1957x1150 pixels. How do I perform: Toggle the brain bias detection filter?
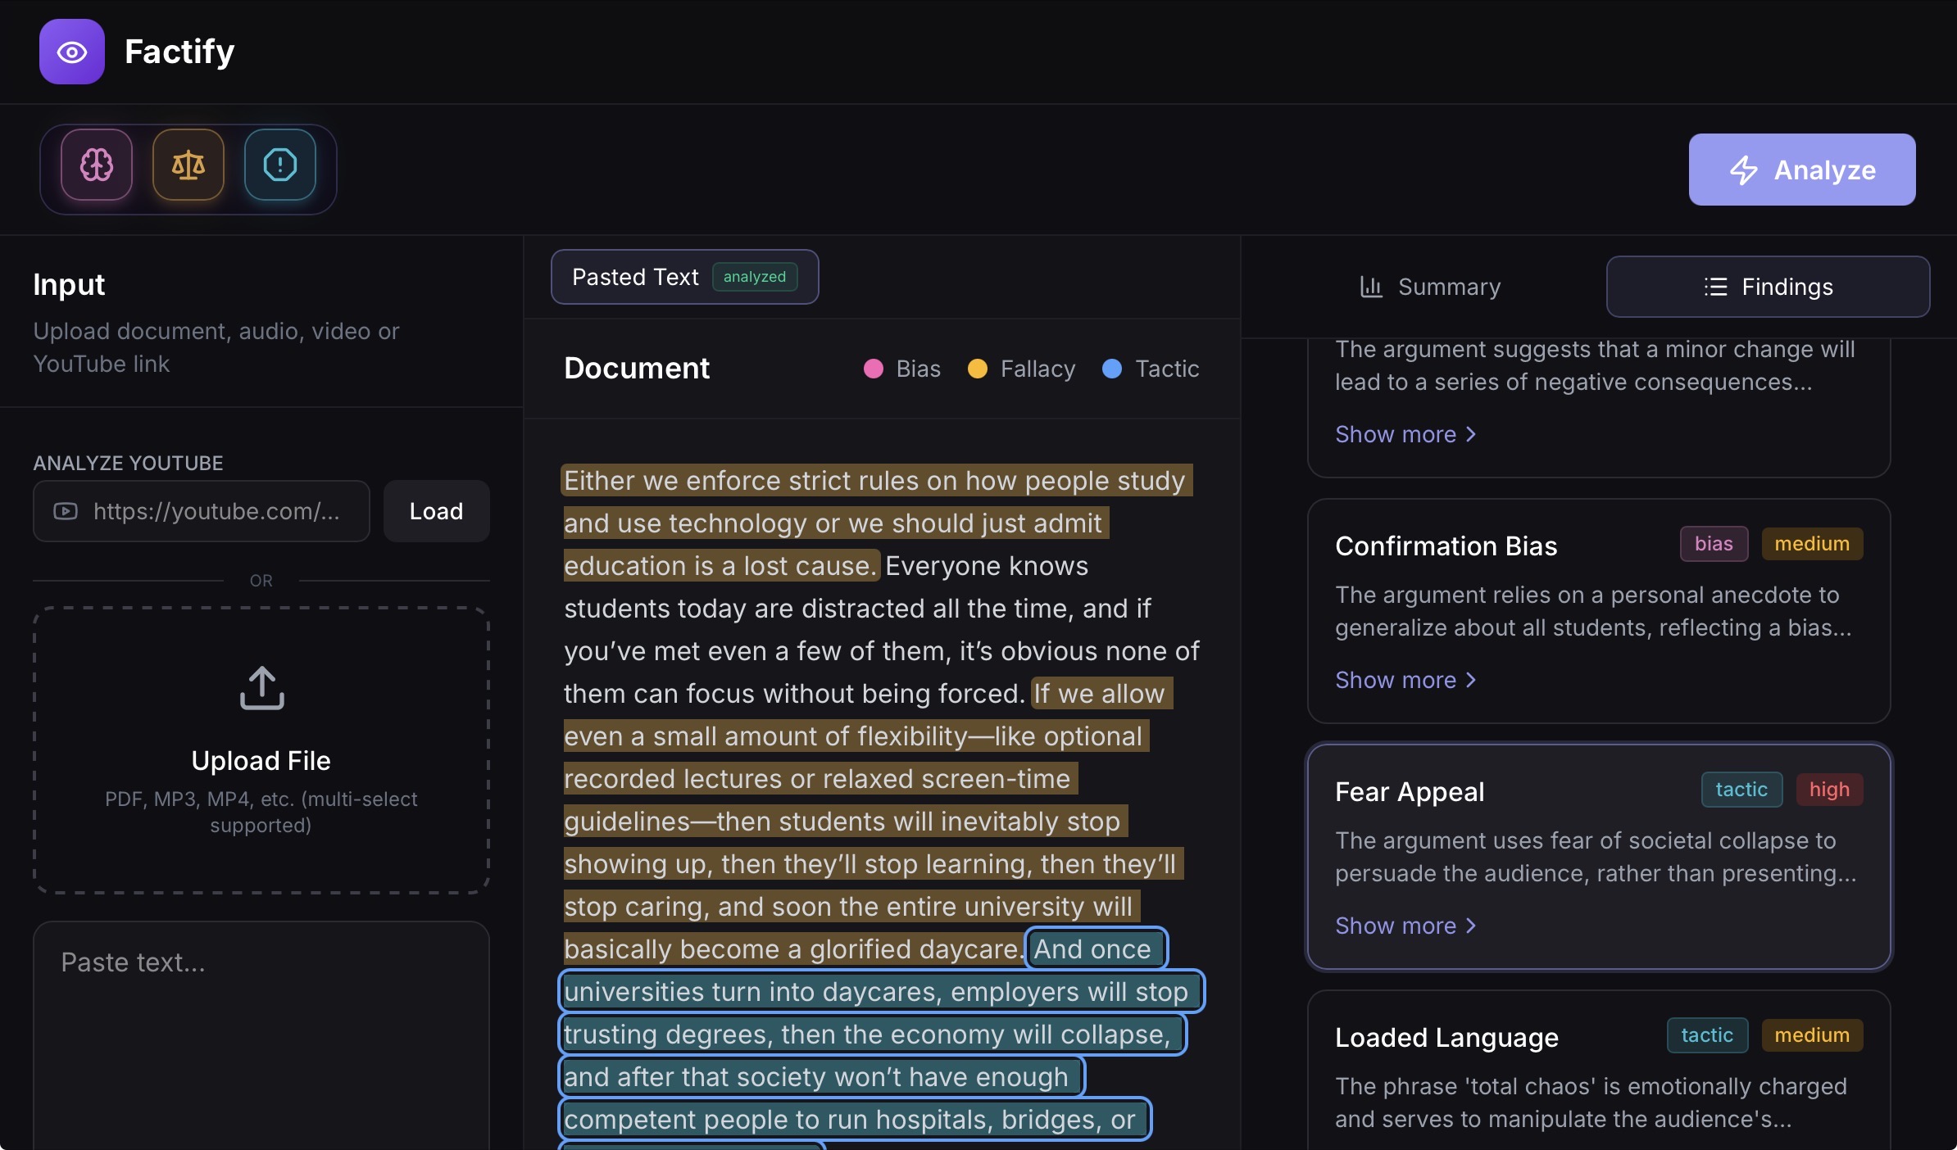click(x=97, y=165)
